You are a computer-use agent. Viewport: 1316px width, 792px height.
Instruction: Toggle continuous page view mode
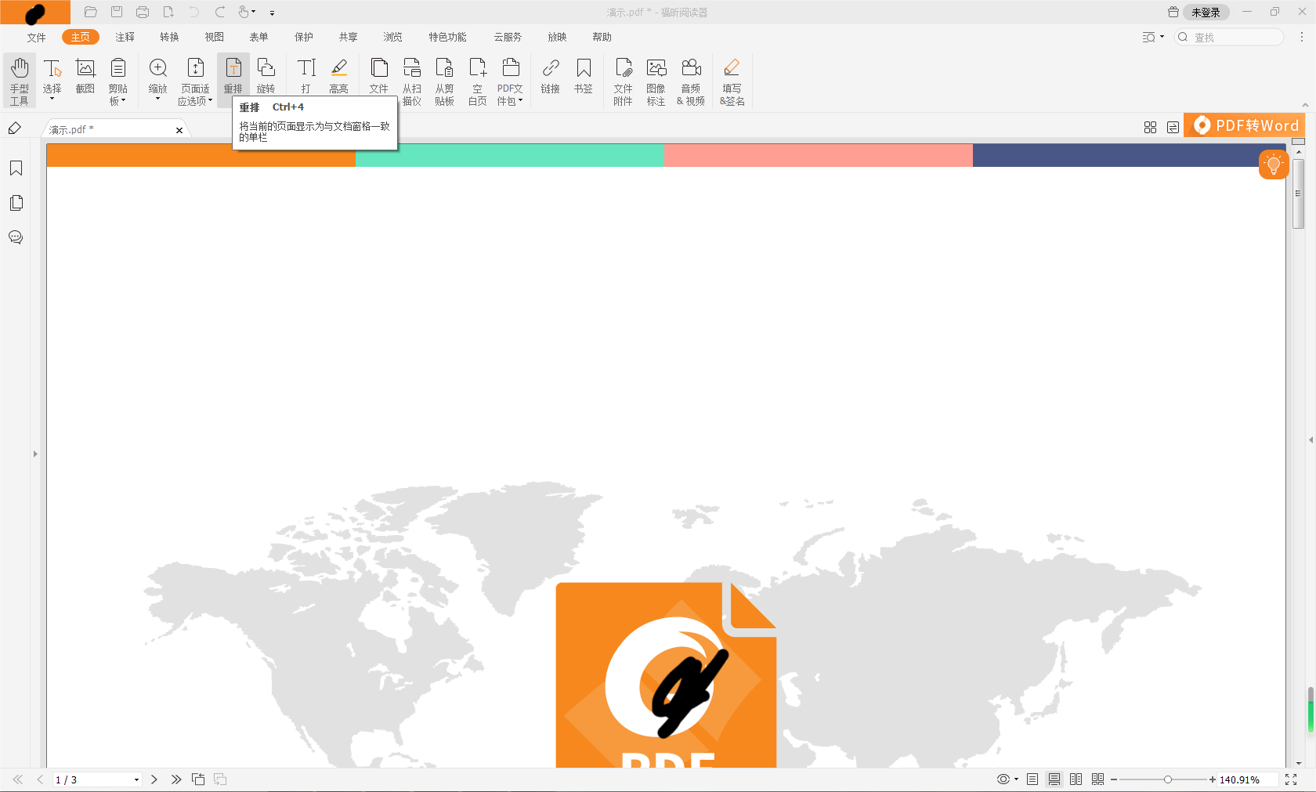click(x=1054, y=779)
